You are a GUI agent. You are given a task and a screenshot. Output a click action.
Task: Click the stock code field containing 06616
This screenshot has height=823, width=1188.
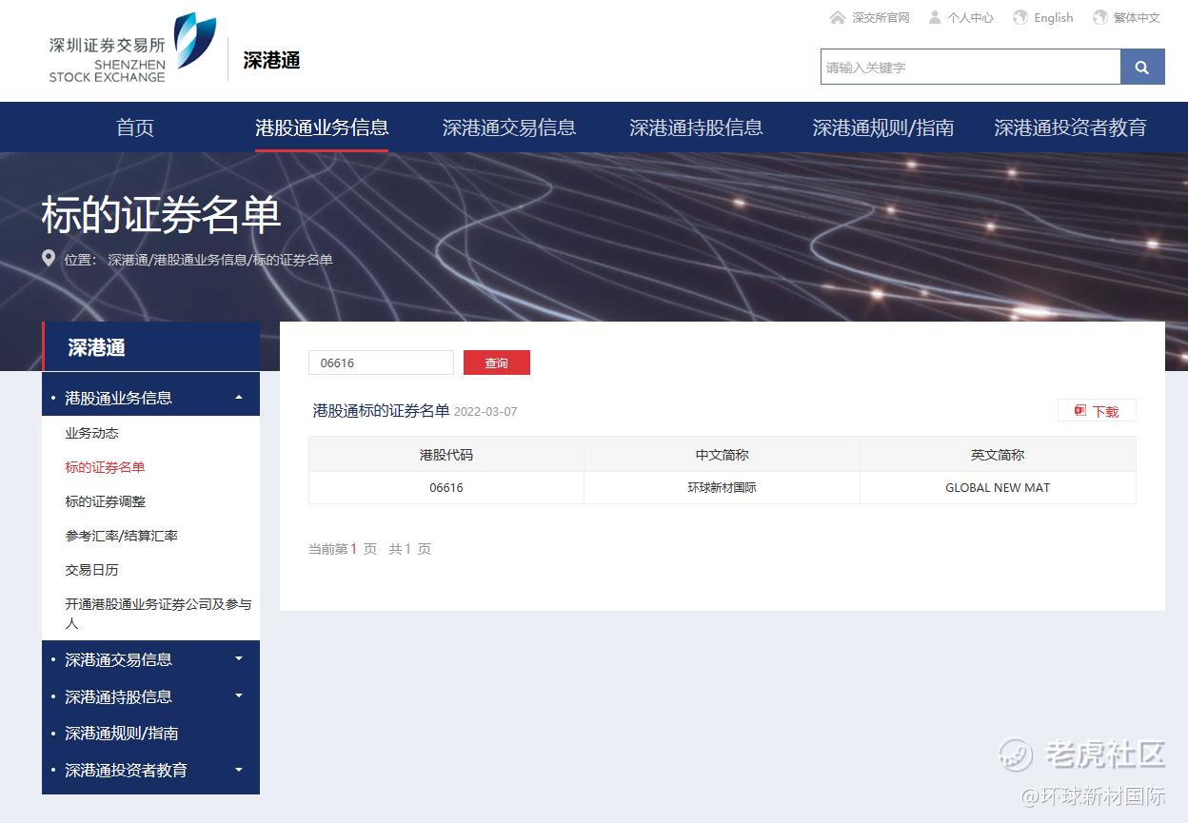(x=381, y=363)
